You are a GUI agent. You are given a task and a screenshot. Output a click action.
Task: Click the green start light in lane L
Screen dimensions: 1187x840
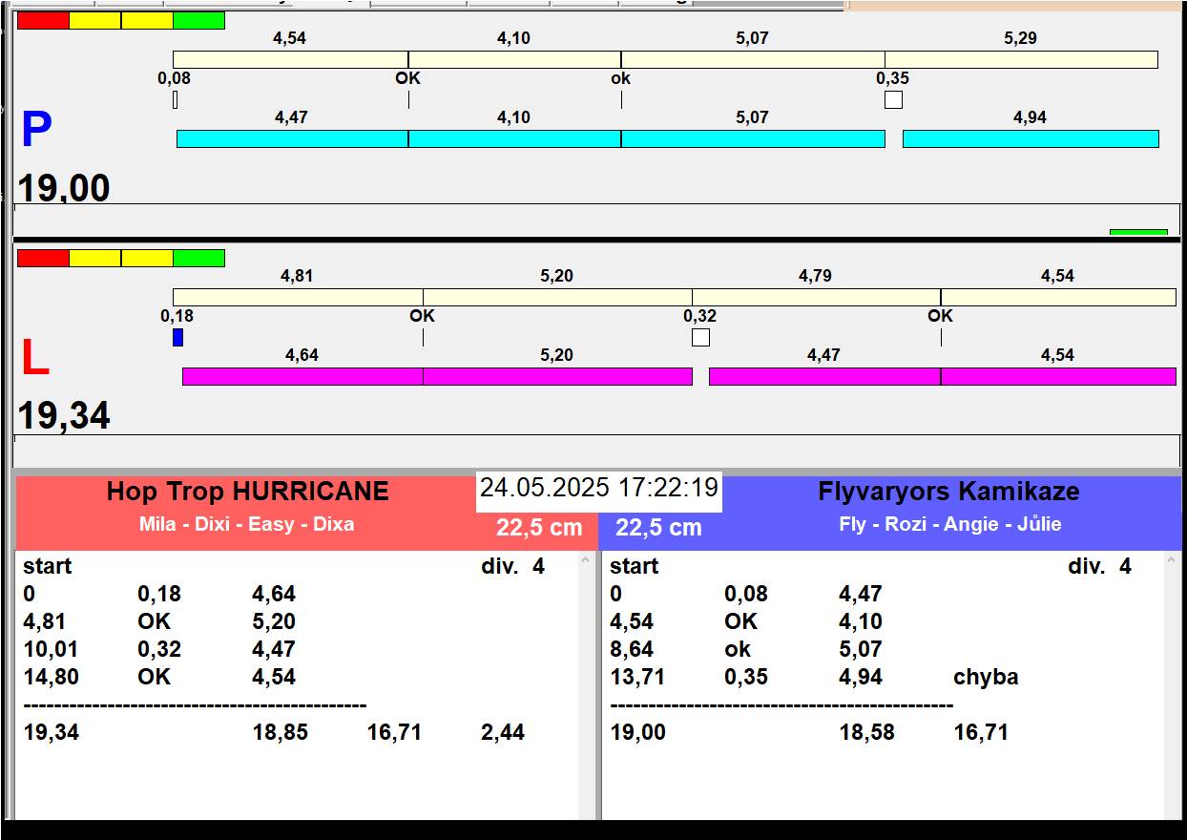[198, 258]
